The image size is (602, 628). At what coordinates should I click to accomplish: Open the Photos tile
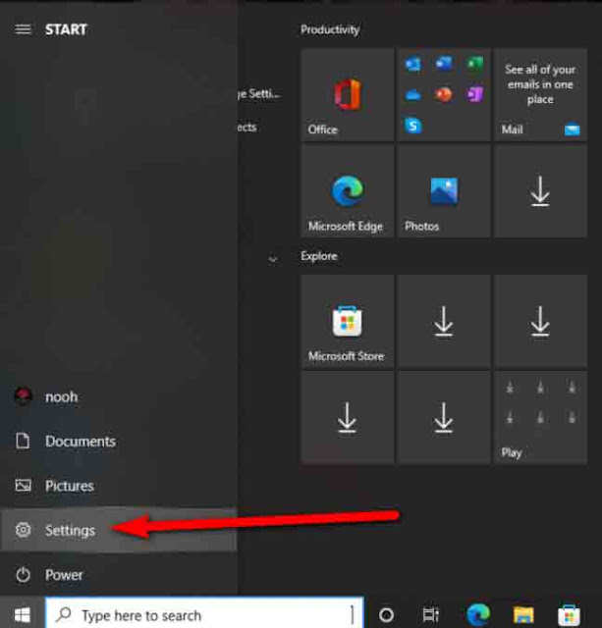point(444,191)
